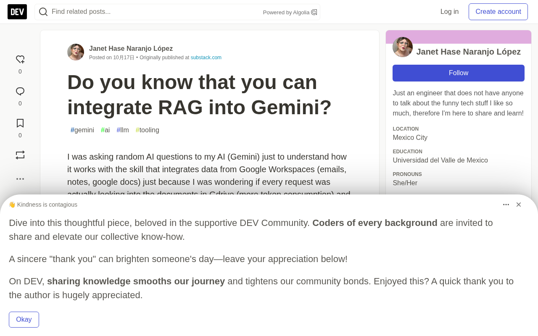This screenshot has width=538, height=336.
Task: Dismiss the Kindness banner with the X
Action: [519, 205]
